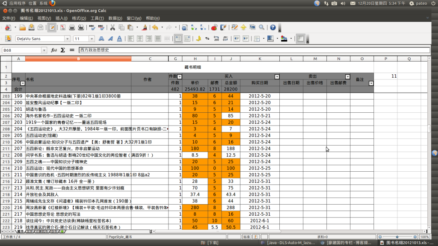Apply currency number format icon
Screen dimensions: 438x246
[198, 38]
